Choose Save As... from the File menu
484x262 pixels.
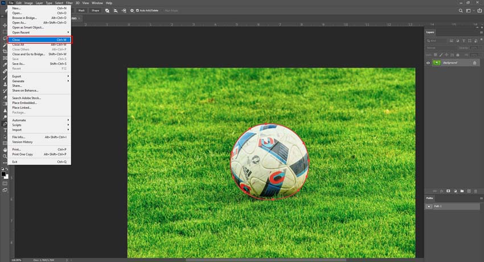(x=39, y=64)
